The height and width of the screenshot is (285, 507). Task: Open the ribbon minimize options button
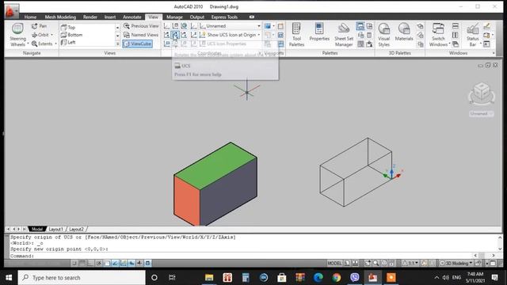[252, 17]
